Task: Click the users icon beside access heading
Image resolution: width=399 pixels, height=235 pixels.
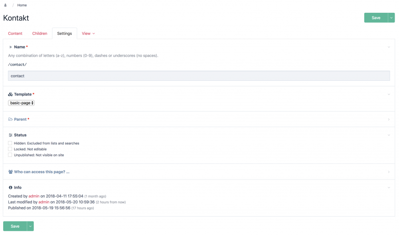Action: (x=10, y=172)
